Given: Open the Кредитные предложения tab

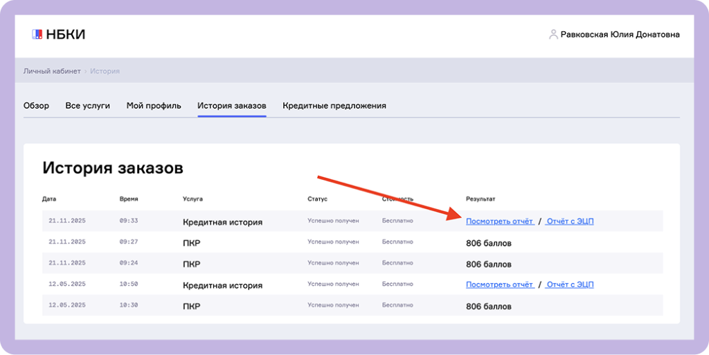Looking at the screenshot, I should click(334, 106).
